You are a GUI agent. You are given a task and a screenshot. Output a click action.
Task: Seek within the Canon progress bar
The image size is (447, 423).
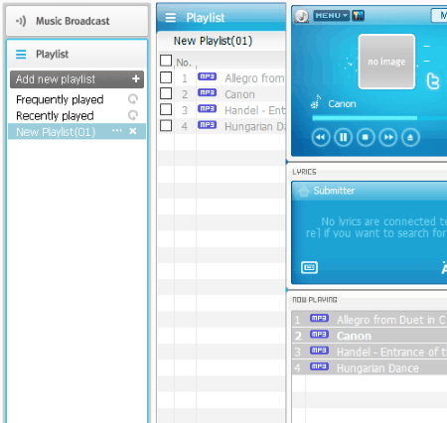379,118
